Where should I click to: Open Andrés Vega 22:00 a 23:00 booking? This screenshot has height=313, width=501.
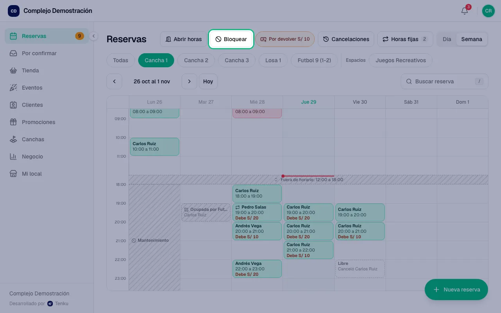(x=257, y=269)
